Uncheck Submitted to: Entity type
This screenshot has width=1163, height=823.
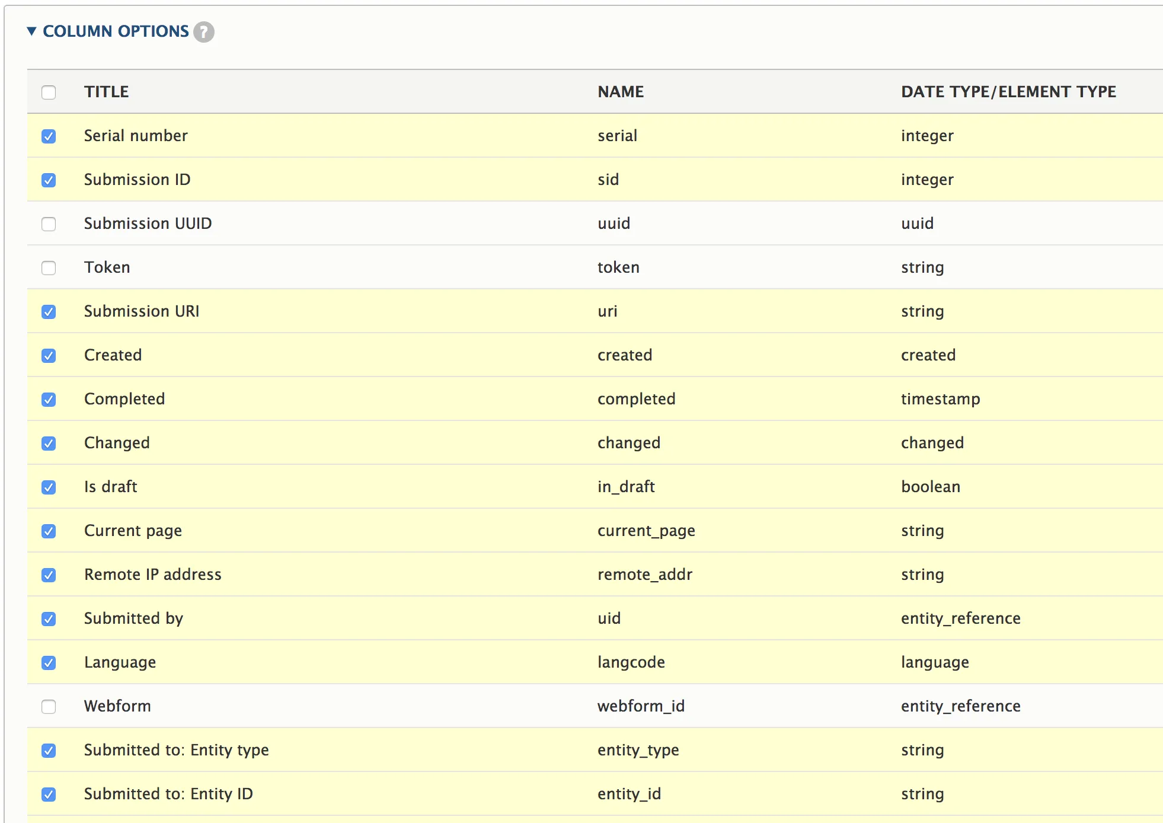[x=49, y=751]
